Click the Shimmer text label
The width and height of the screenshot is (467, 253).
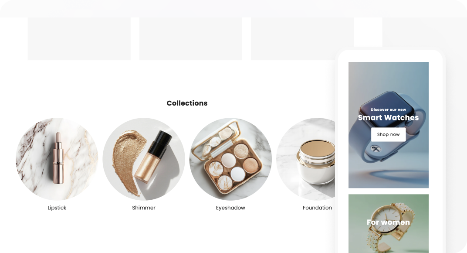tap(144, 208)
